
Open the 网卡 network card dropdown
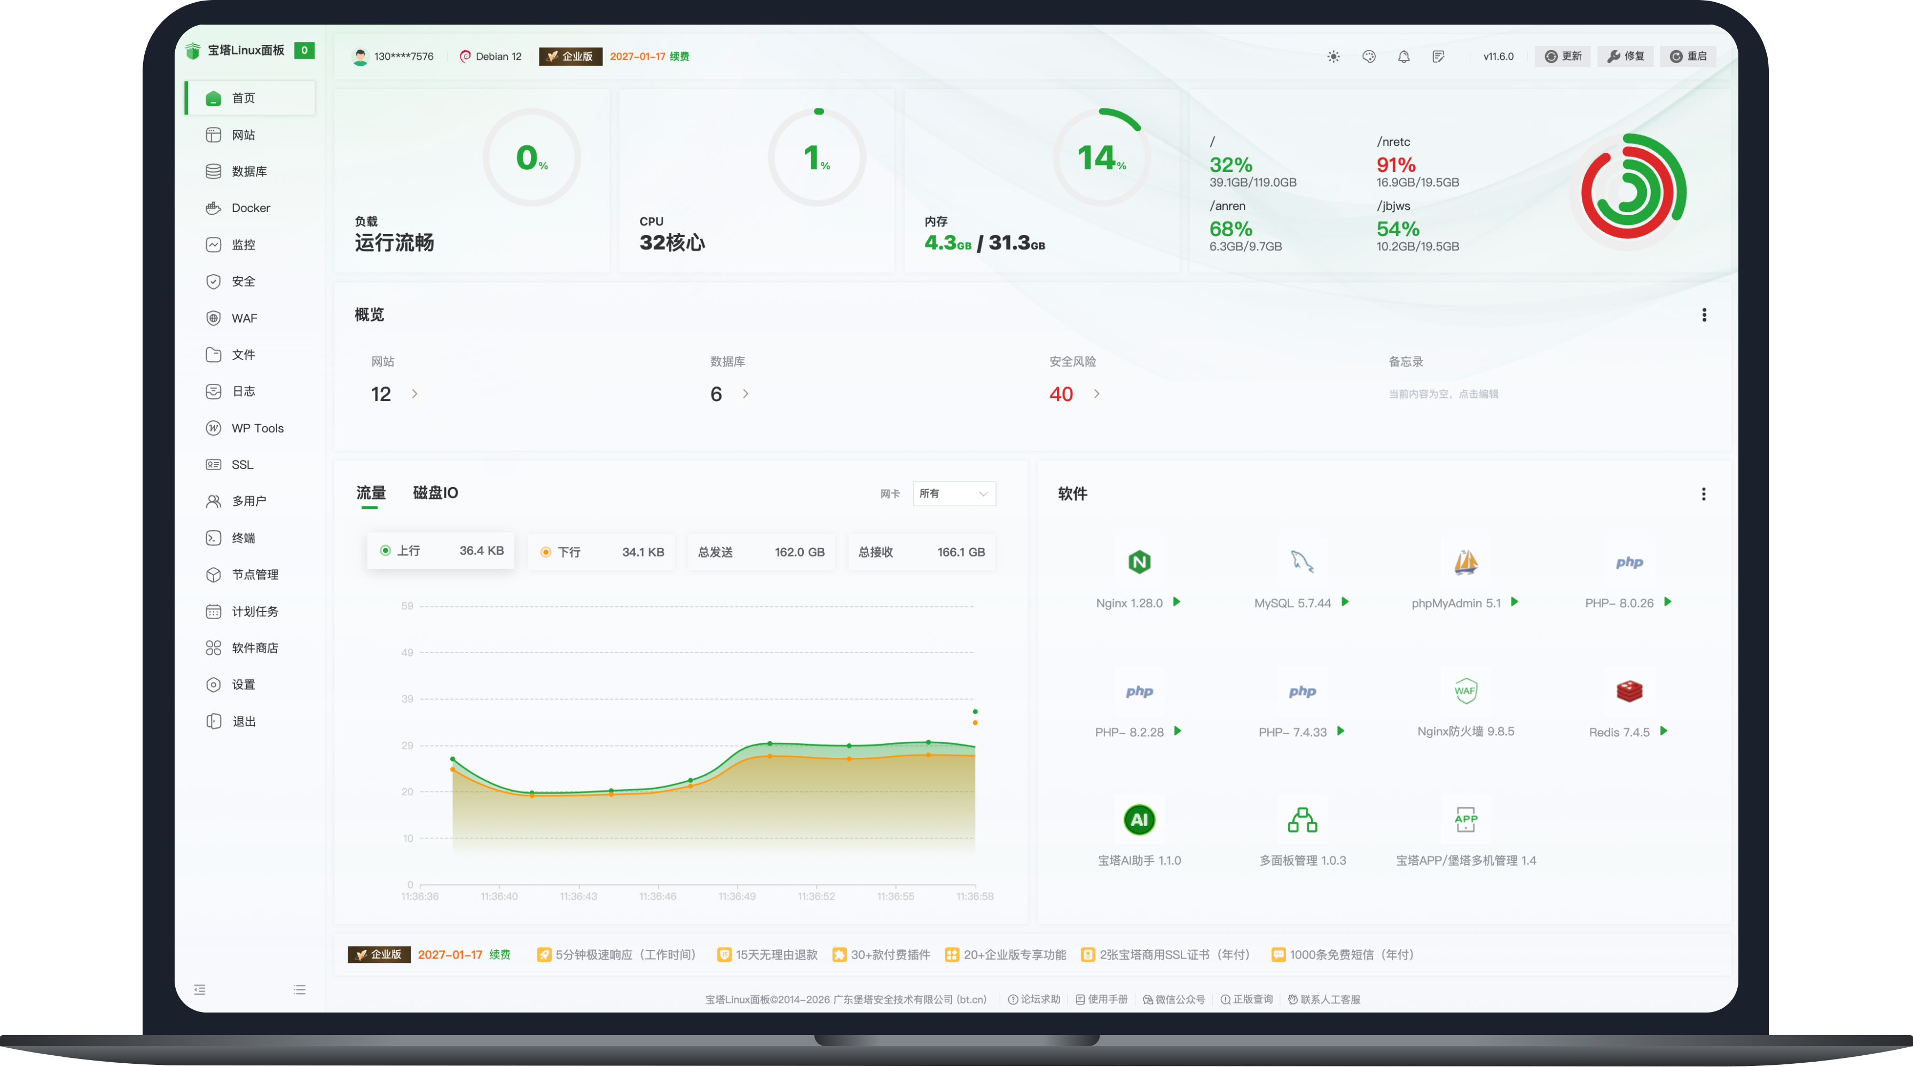coord(954,493)
